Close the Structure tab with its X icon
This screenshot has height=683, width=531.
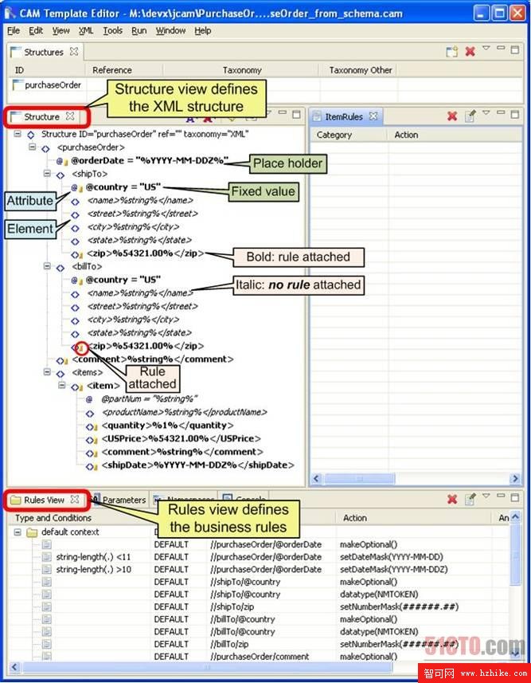coord(70,116)
